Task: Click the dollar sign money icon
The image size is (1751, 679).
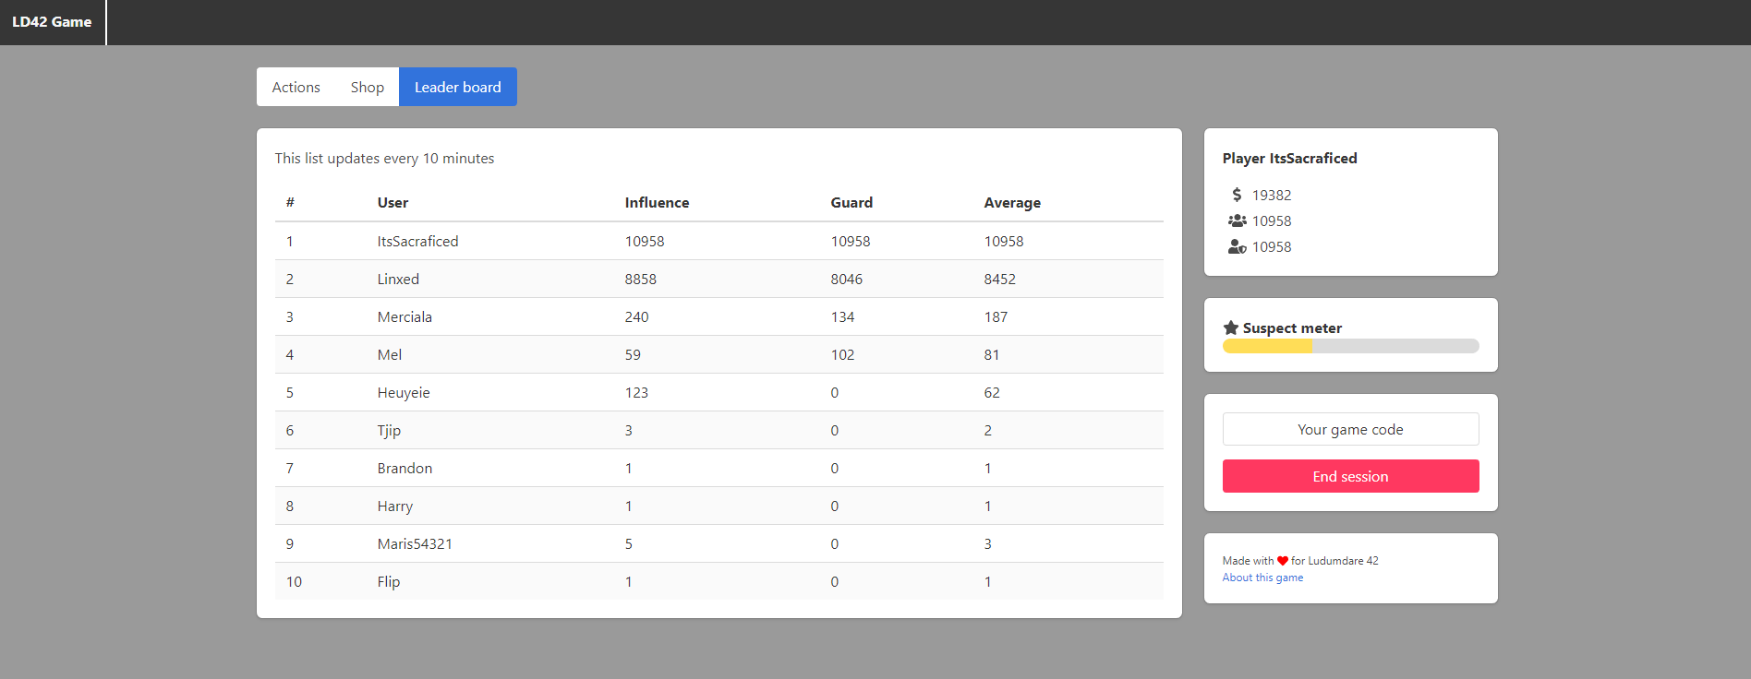Action: 1237,195
